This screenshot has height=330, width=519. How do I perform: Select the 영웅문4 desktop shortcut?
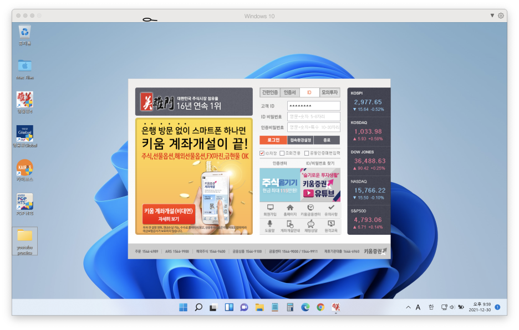[x=25, y=102]
